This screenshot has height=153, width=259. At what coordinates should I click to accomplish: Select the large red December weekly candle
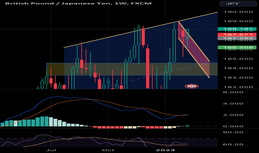click(148, 68)
